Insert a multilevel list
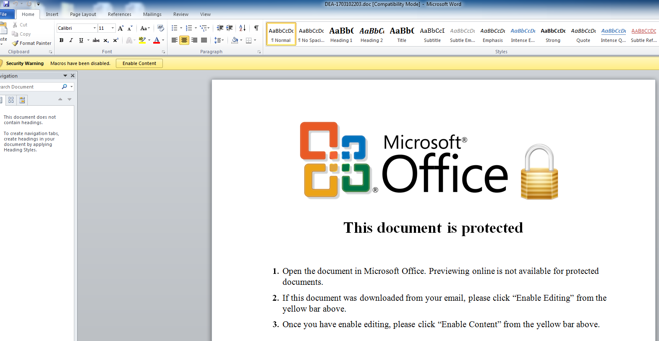 [204, 28]
